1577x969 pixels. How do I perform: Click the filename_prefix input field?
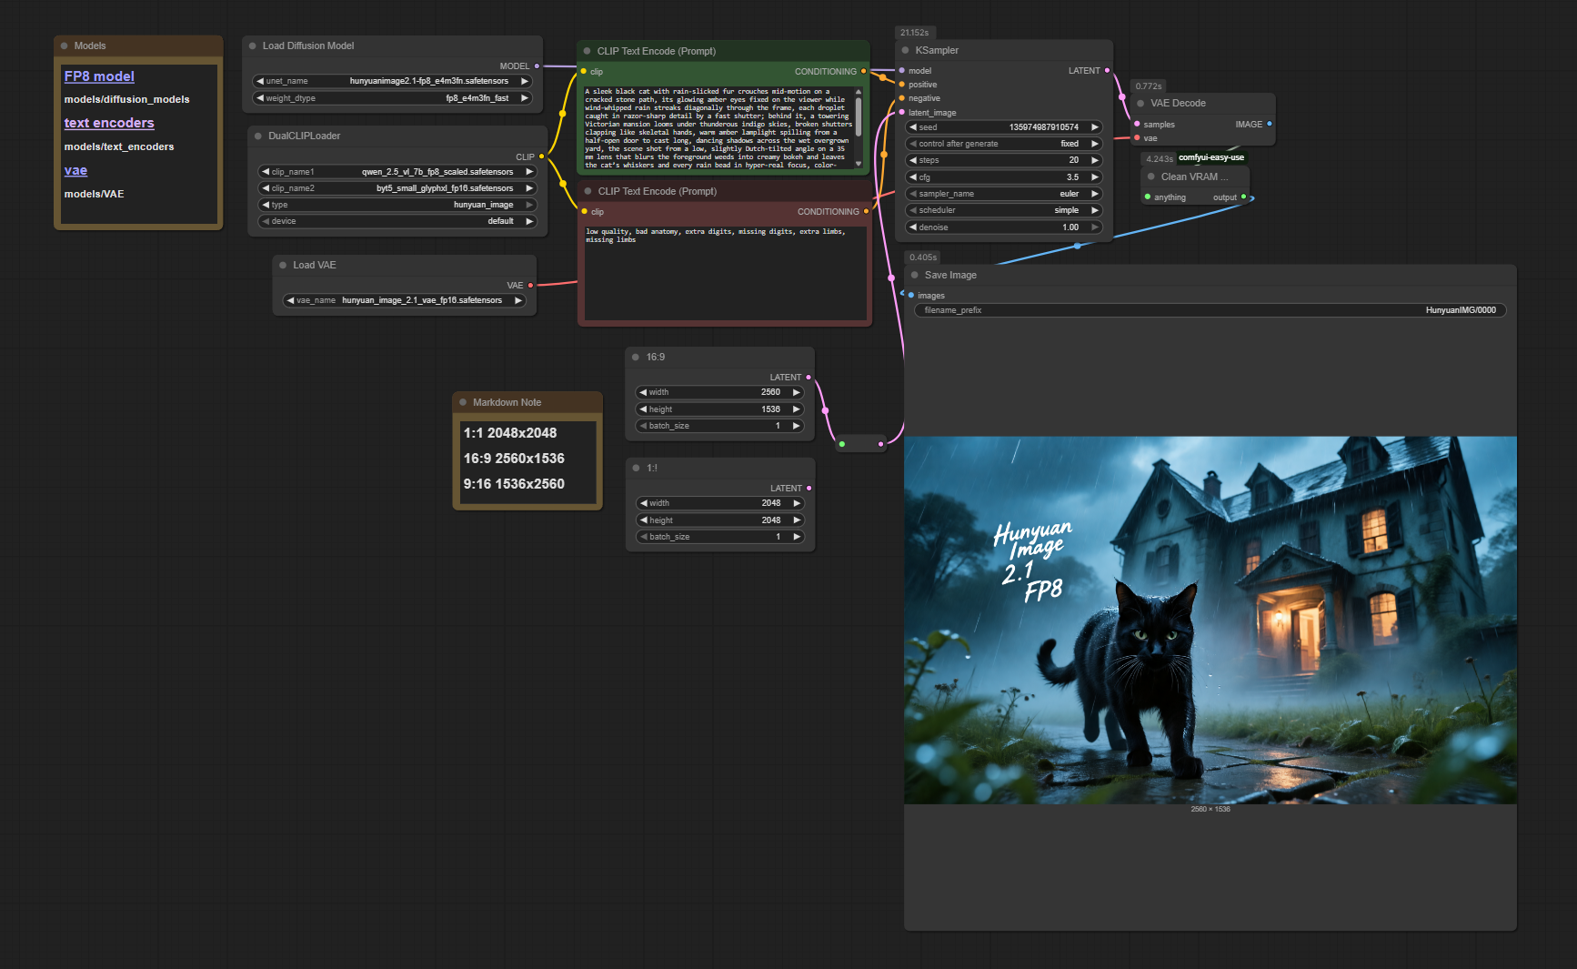click(x=1210, y=310)
